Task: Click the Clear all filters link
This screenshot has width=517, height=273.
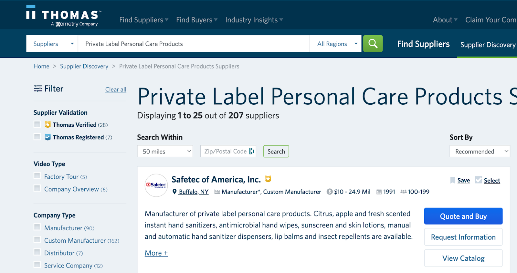Action: 116,89
